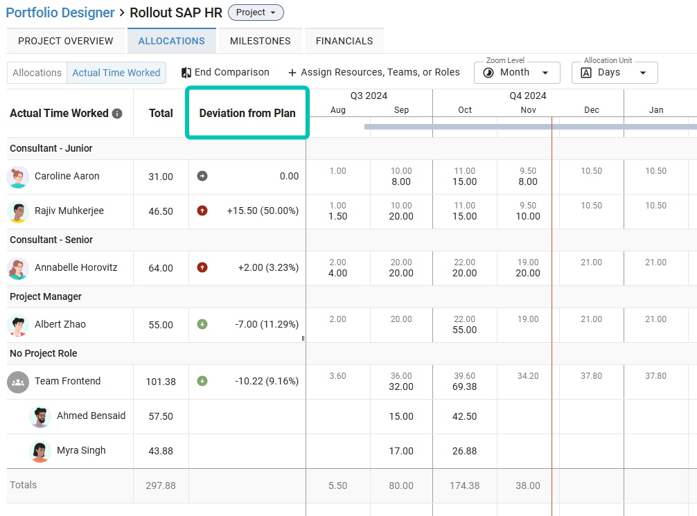Switch to the Financials tab
697x516 pixels.
pos(344,41)
